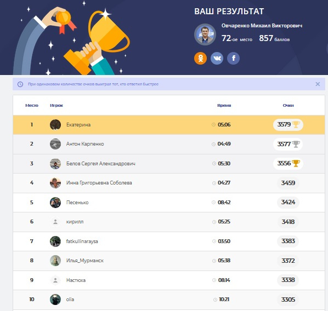Open Инна Григорьевна Соболева's entry
The image size is (328, 311).
tap(169, 183)
